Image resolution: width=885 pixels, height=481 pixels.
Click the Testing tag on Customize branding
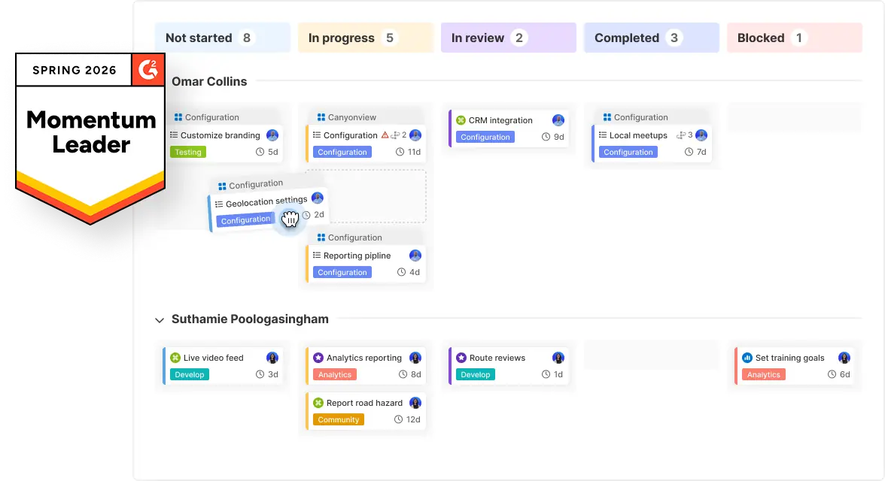(x=188, y=152)
